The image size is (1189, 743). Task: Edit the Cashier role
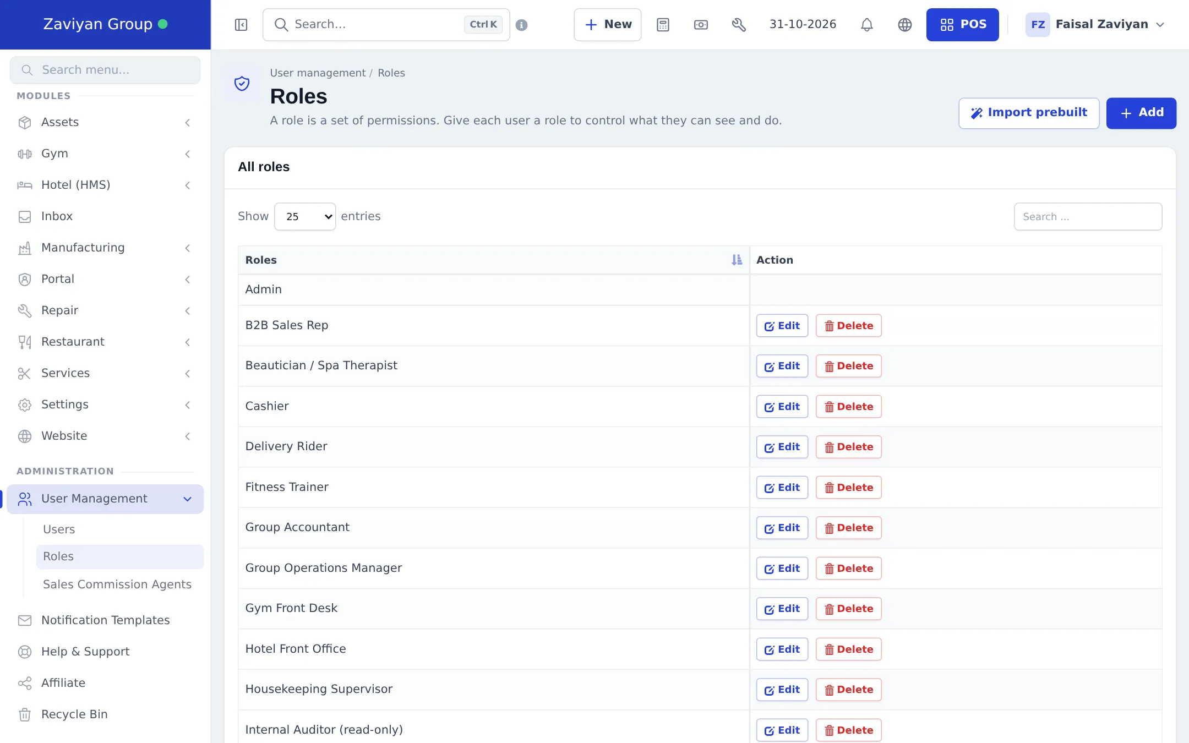pyautogui.click(x=782, y=406)
